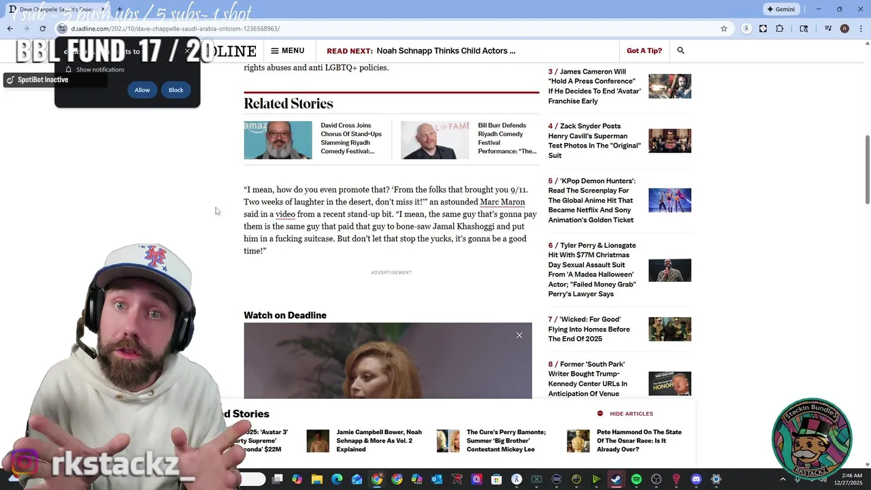Open the Pete Hammond Oscar Race story
The width and height of the screenshot is (871, 490).
click(x=639, y=440)
